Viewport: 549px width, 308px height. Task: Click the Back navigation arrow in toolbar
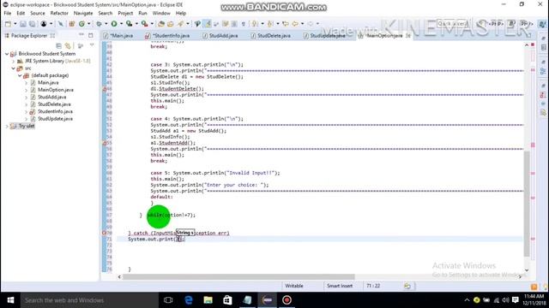coord(295,24)
